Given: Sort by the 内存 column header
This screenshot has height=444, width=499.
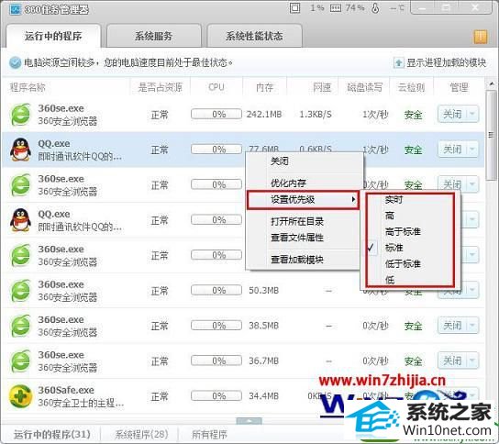Looking at the screenshot, I should [x=264, y=87].
